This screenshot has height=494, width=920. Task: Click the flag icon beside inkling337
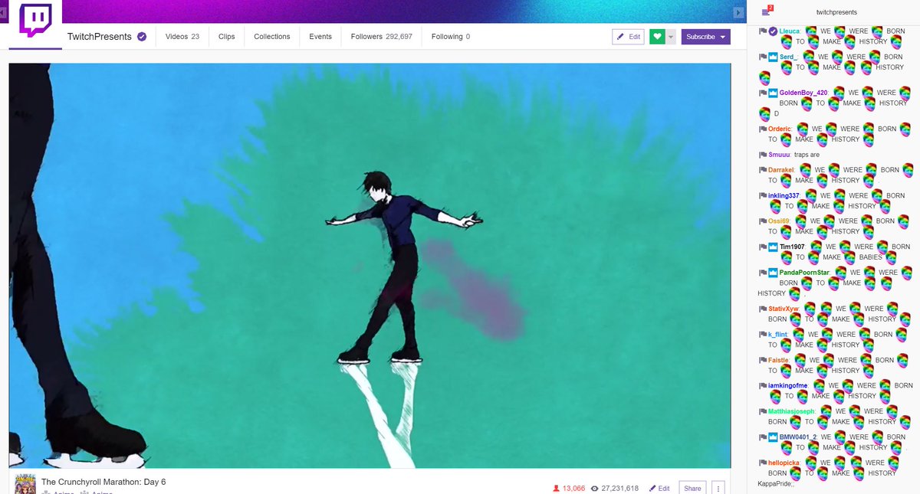[x=762, y=195]
